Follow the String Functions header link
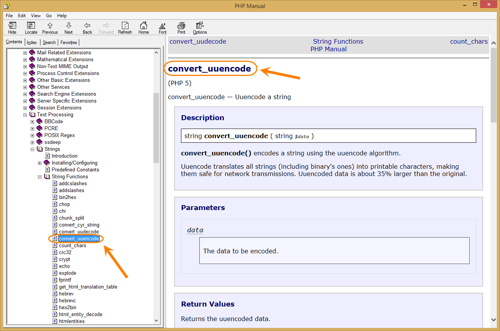Viewport: 500px width, 331px height. pyautogui.click(x=338, y=41)
